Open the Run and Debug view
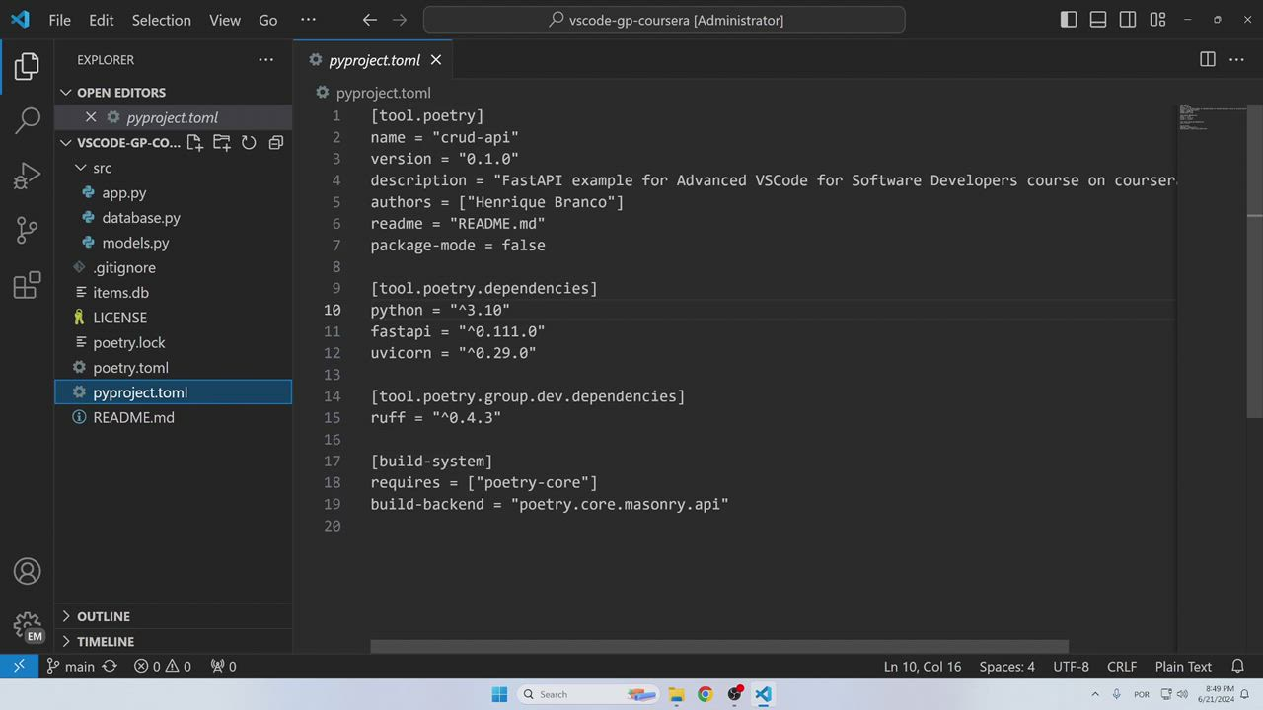Image resolution: width=1263 pixels, height=710 pixels. pos(27,175)
